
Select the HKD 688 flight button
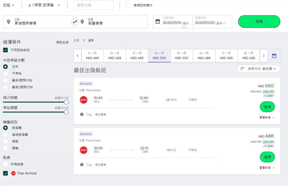point(267,157)
